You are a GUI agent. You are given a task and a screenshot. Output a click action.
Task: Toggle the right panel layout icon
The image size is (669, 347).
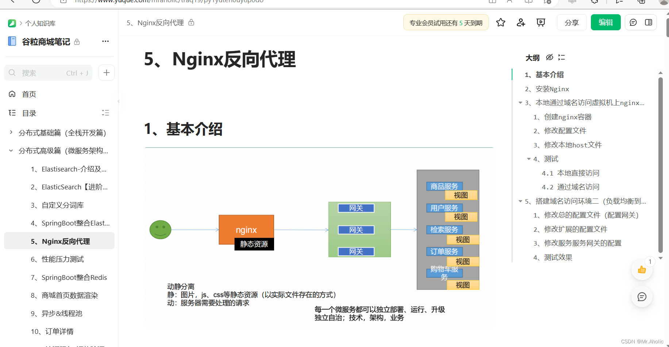click(x=649, y=22)
